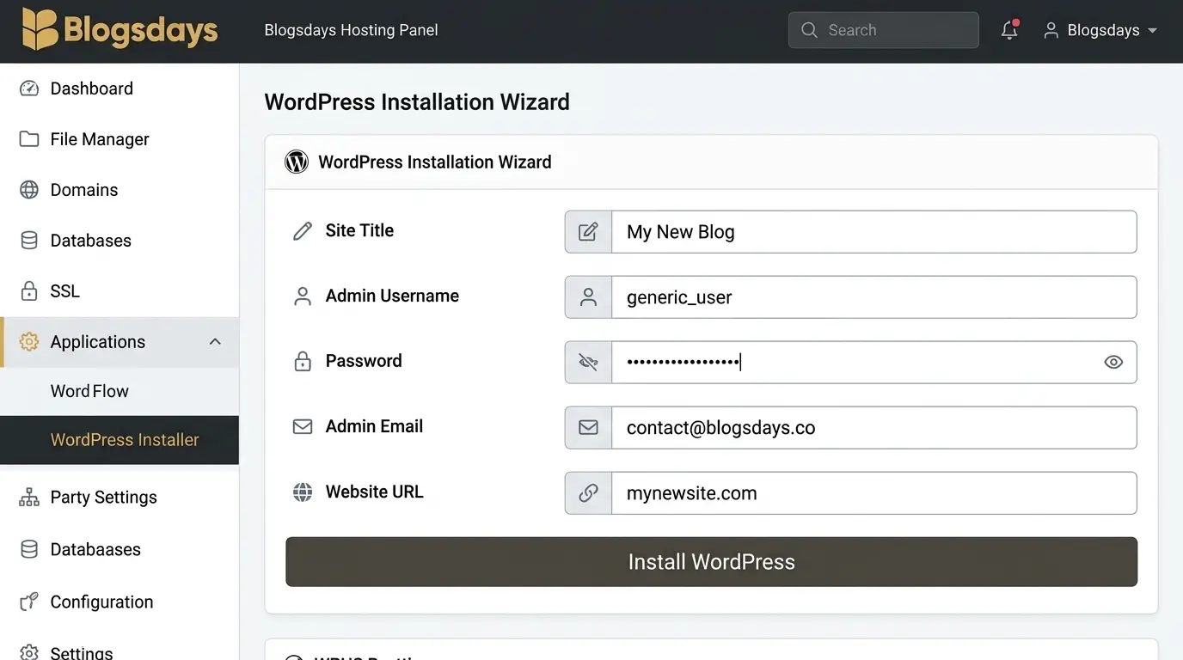This screenshot has width=1183, height=660.
Task: Click the envelope icon inside Admin Email field
Action: tap(588, 427)
